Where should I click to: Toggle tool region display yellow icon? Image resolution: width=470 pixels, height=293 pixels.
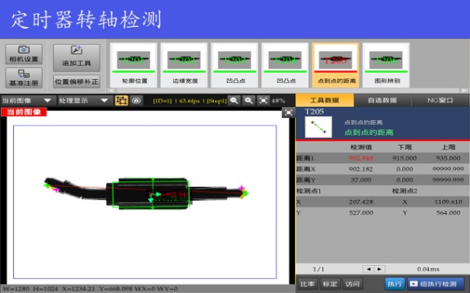[x=121, y=101]
